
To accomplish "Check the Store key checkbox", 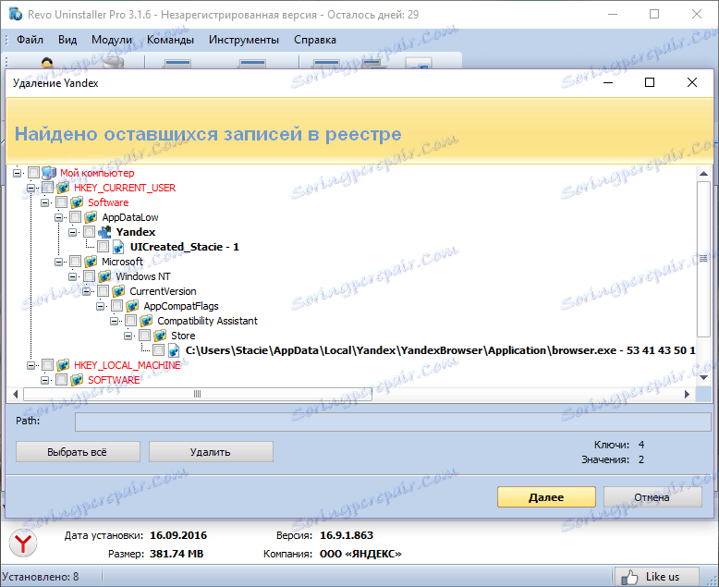I will pyautogui.click(x=144, y=336).
